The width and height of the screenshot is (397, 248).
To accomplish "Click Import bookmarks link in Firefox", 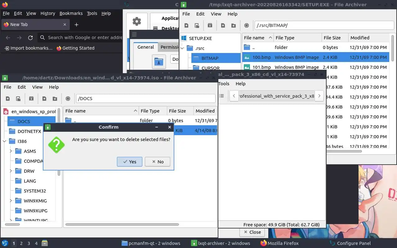I will [29, 48].
